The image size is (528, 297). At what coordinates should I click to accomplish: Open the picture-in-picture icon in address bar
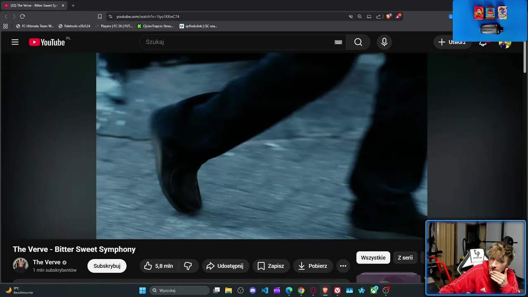[x=369, y=16]
